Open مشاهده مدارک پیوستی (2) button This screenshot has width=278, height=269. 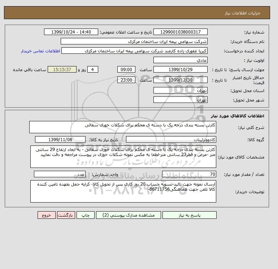point(129,215)
